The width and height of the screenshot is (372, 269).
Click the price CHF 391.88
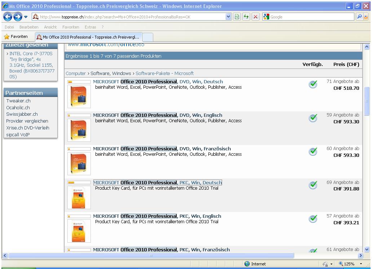[x=346, y=189]
